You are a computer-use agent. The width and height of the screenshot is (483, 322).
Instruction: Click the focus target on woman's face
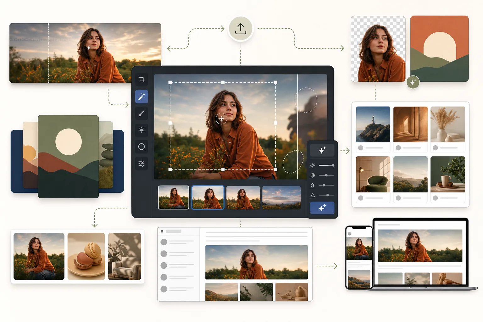click(x=221, y=119)
